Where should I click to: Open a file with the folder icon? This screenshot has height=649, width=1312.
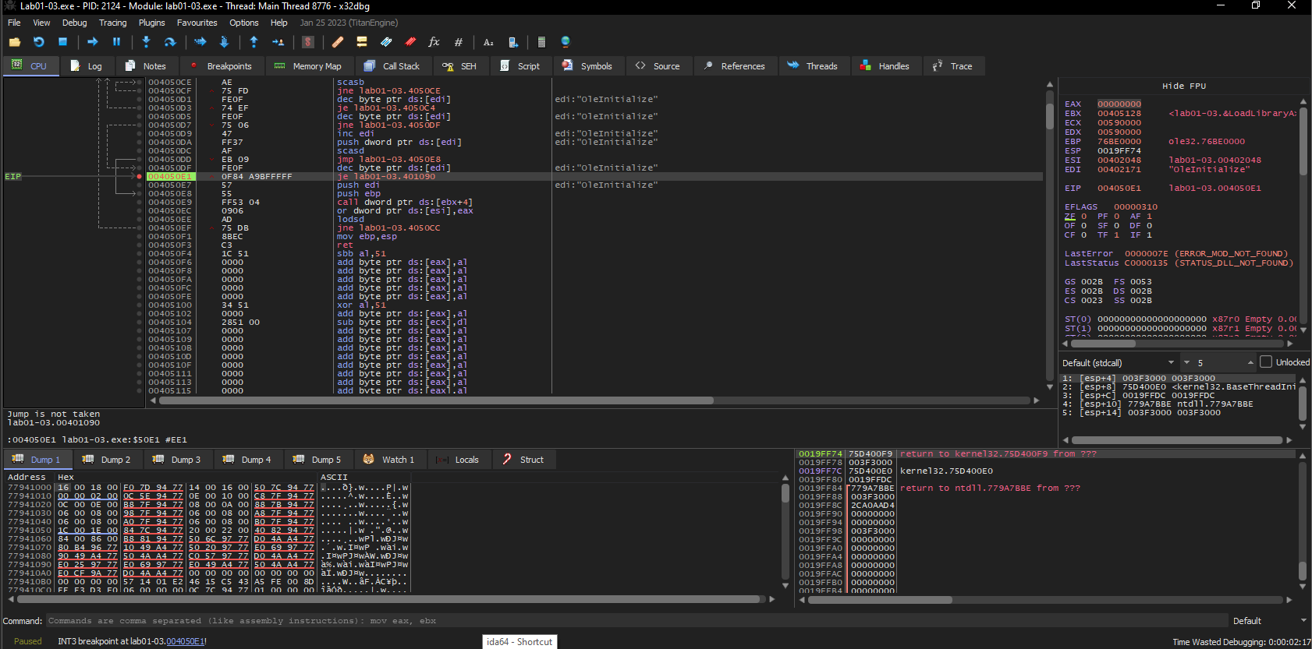[x=15, y=42]
